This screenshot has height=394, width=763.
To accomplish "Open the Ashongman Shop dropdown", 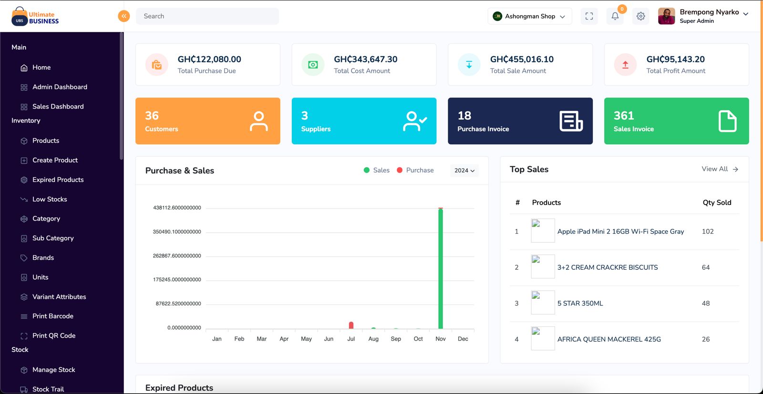I will [529, 16].
